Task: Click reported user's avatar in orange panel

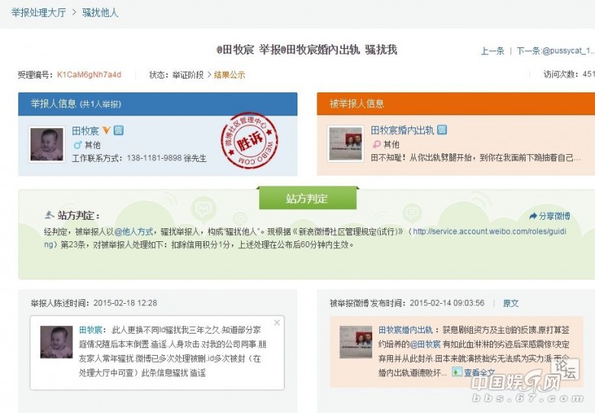Action: 345,144
